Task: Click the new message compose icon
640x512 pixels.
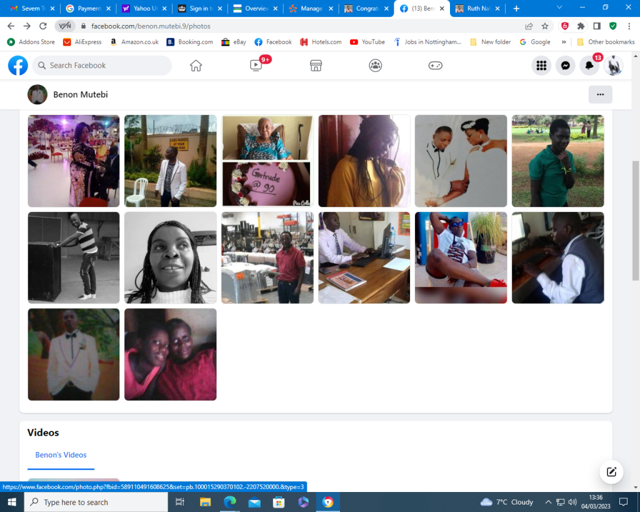Action: (x=611, y=472)
